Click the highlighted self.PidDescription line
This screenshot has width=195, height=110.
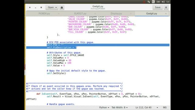click(62, 48)
